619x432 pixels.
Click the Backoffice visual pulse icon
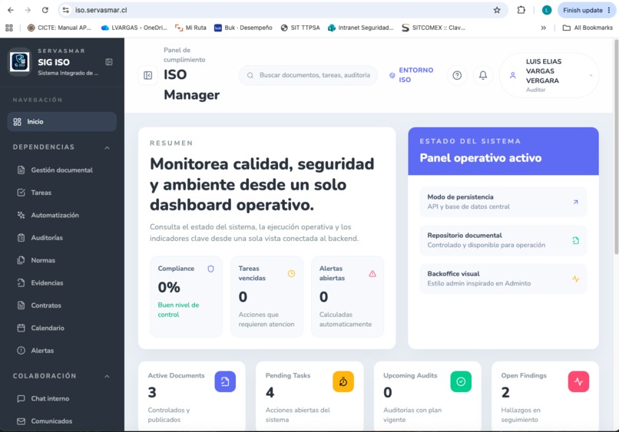(575, 279)
